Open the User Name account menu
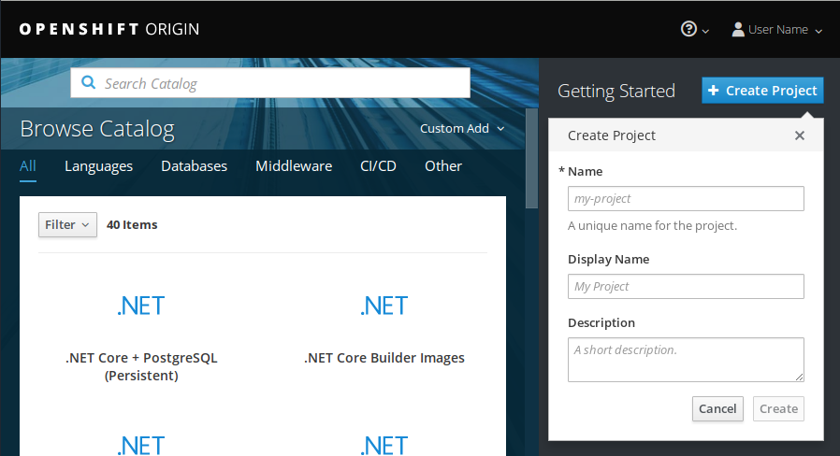840x456 pixels. 776,30
